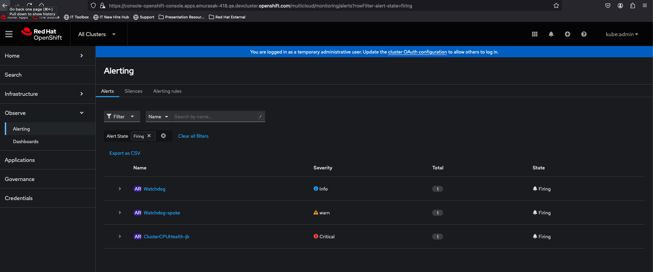The height and width of the screenshot is (272, 653).
Task: Open the help question mark menu
Action: (x=584, y=34)
